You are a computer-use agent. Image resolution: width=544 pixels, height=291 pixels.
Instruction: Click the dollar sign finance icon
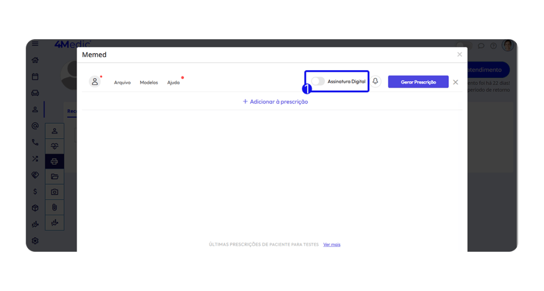coord(35,192)
